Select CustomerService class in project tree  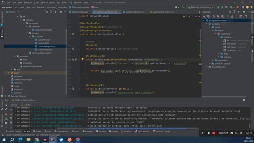45,50
